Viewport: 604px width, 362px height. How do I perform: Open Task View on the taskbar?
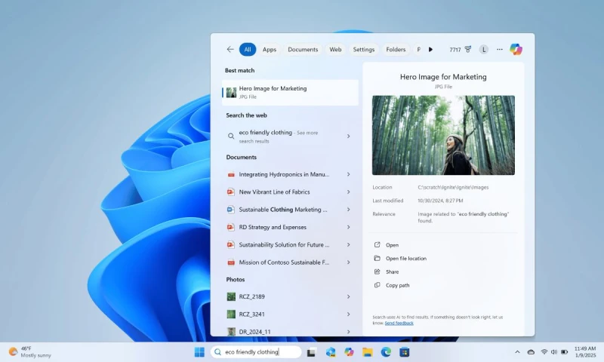click(x=312, y=352)
